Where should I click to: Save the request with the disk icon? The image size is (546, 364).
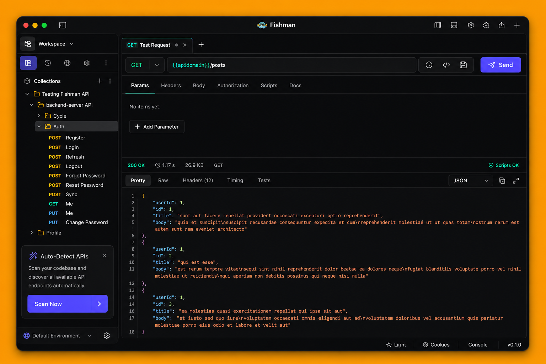(463, 65)
